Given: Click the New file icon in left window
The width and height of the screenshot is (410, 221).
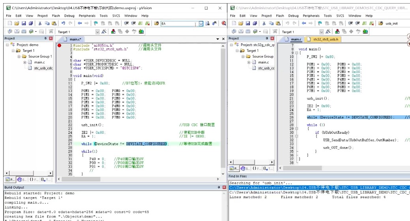Looking at the screenshot, I should (x=10, y=23).
